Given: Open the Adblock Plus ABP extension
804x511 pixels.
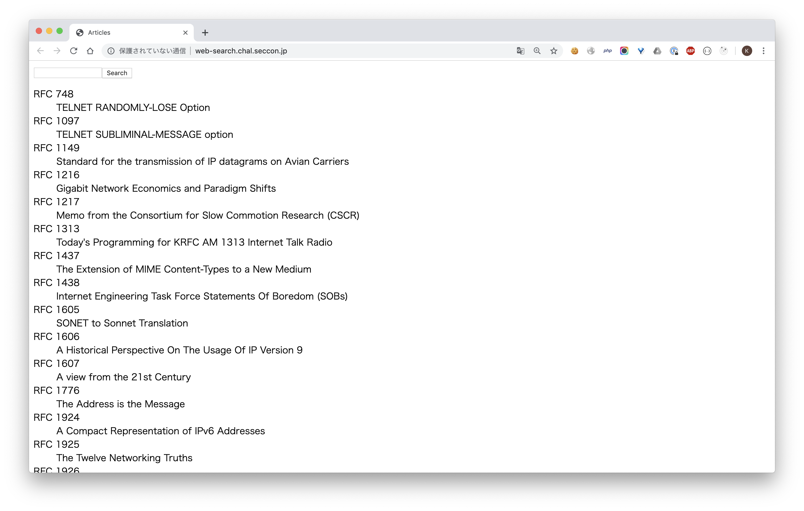Looking at the screenshot, I should pyautogui.click(x=690, y=51).
